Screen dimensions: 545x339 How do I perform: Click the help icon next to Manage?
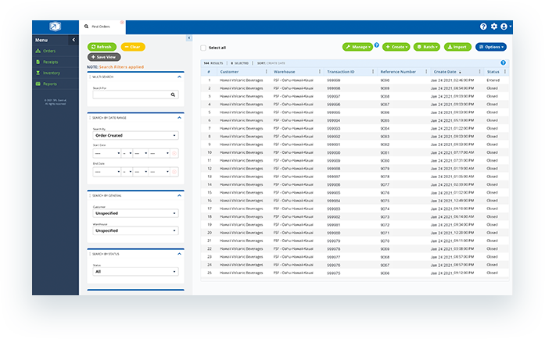point(377,45)
